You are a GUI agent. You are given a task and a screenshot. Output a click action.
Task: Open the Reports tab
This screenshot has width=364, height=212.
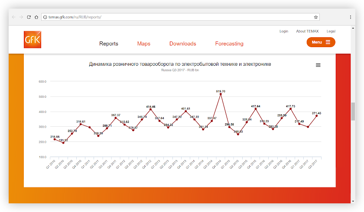pos(109,44)
